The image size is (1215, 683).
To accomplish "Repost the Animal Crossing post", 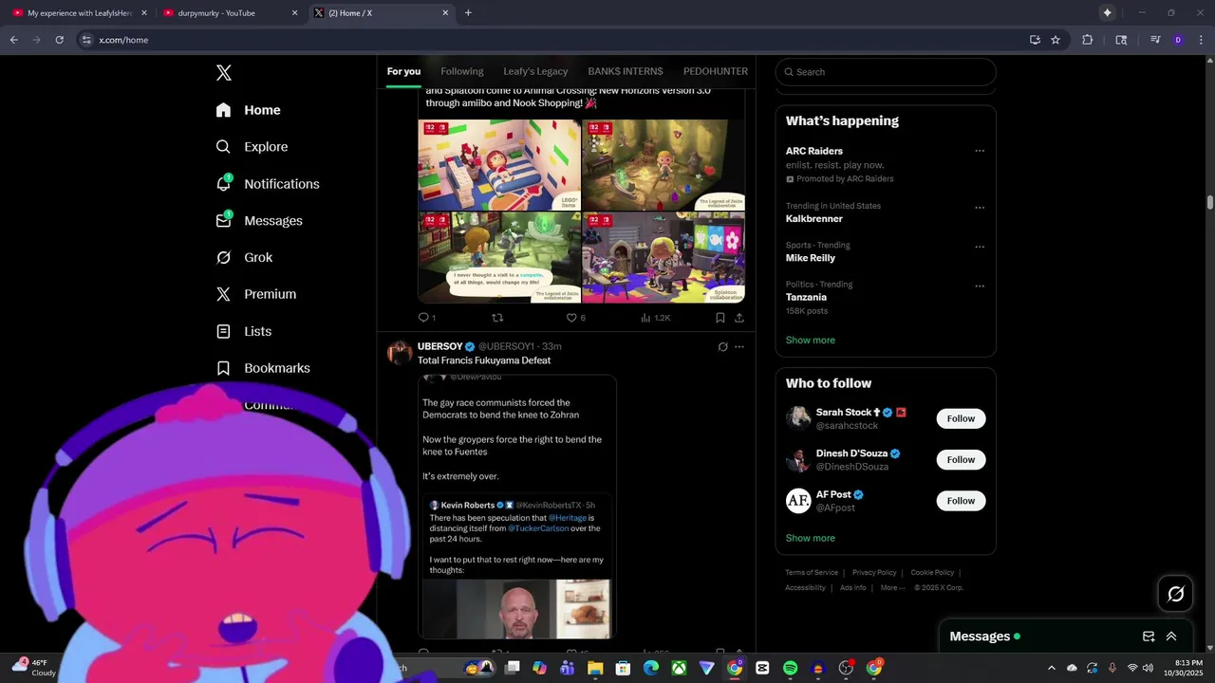I will (497, 318).
